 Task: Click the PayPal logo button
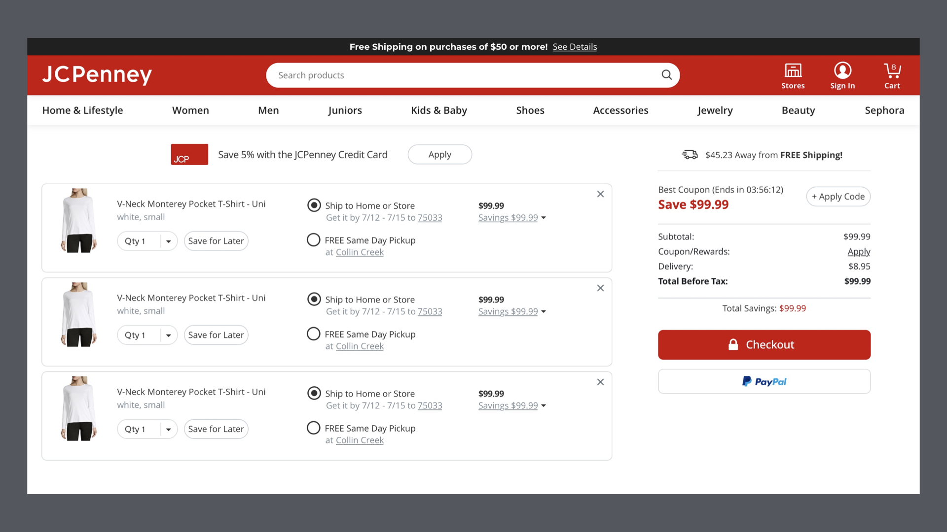pos(764,381)
